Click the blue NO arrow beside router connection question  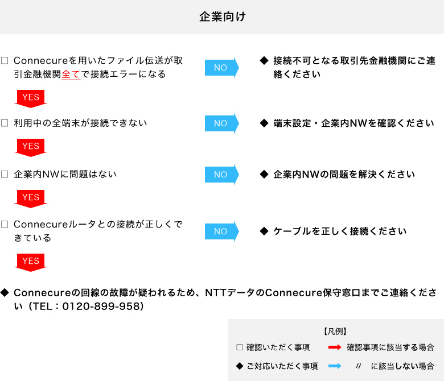221,231
